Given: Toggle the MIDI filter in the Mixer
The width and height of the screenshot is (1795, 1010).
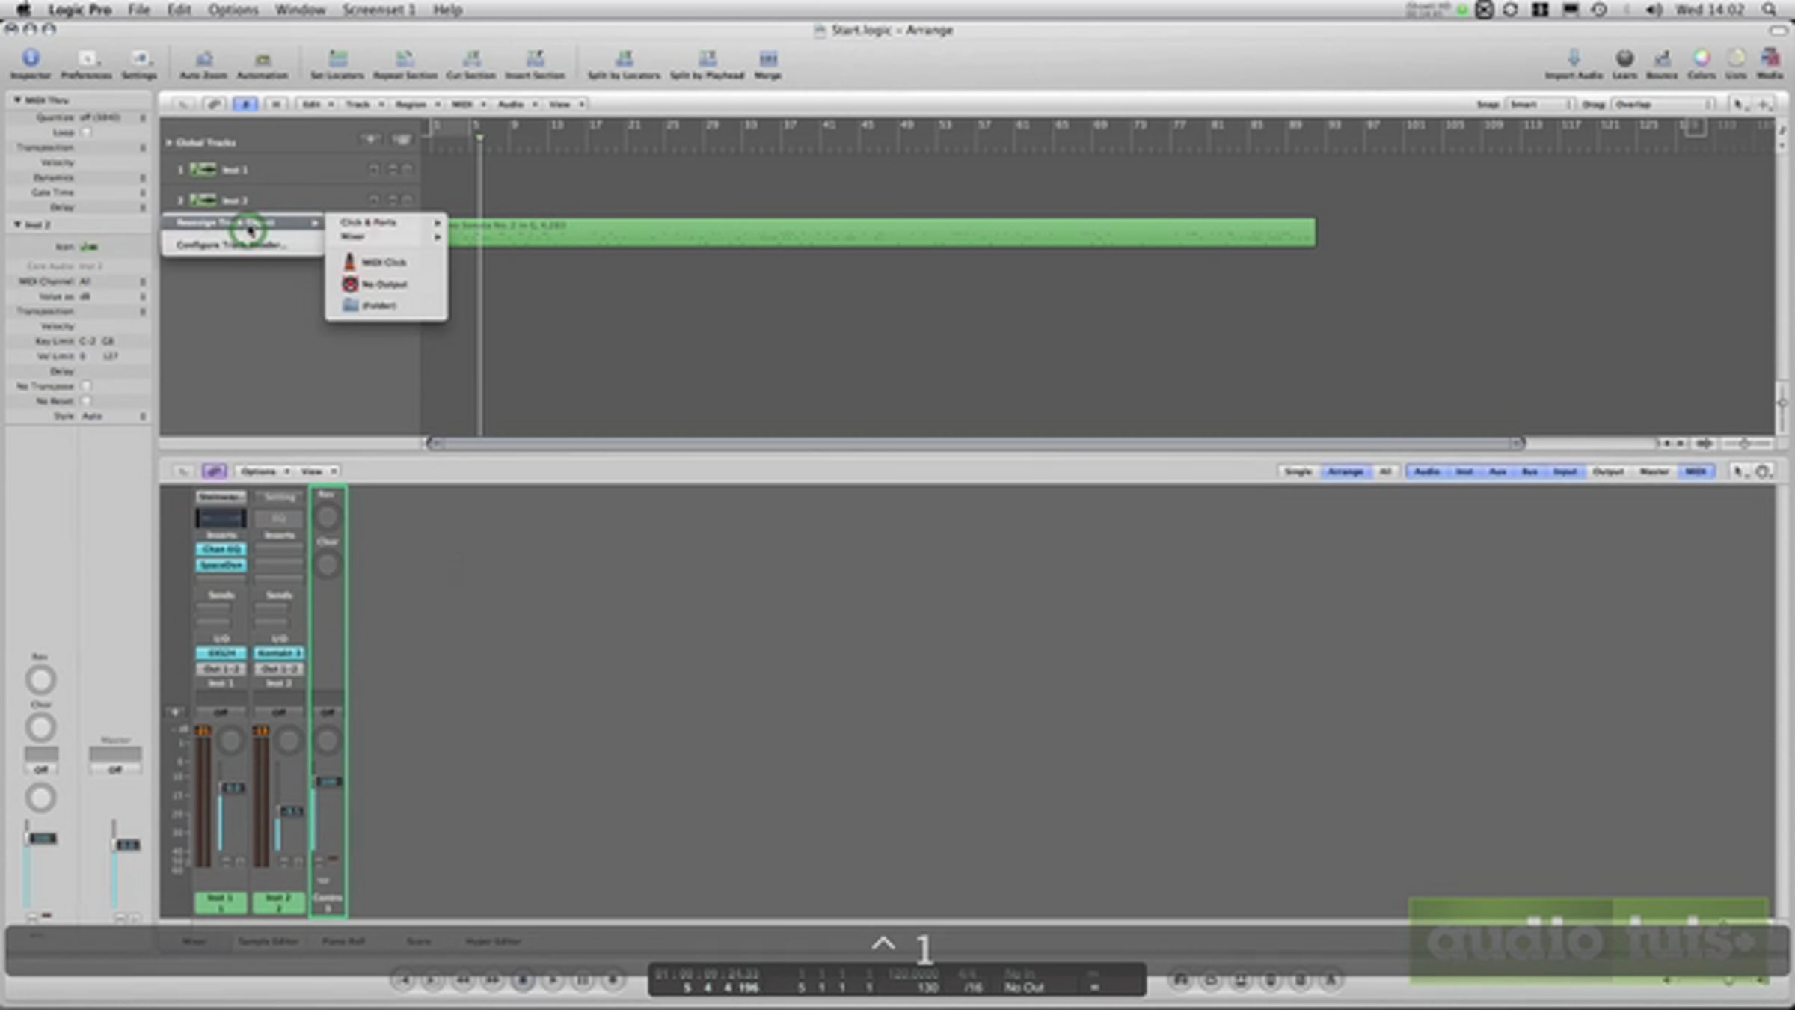Looking at the screenshot, I should pyautogui.click(x=1696, y=471).
